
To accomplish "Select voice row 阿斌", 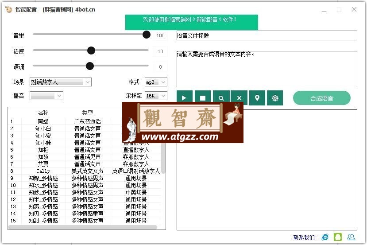I will pyautogui.click(x=85, y=121).
